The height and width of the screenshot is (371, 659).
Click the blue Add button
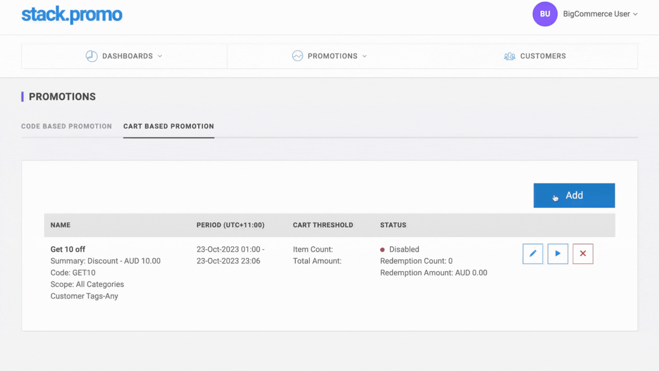[x=574, y=195]
